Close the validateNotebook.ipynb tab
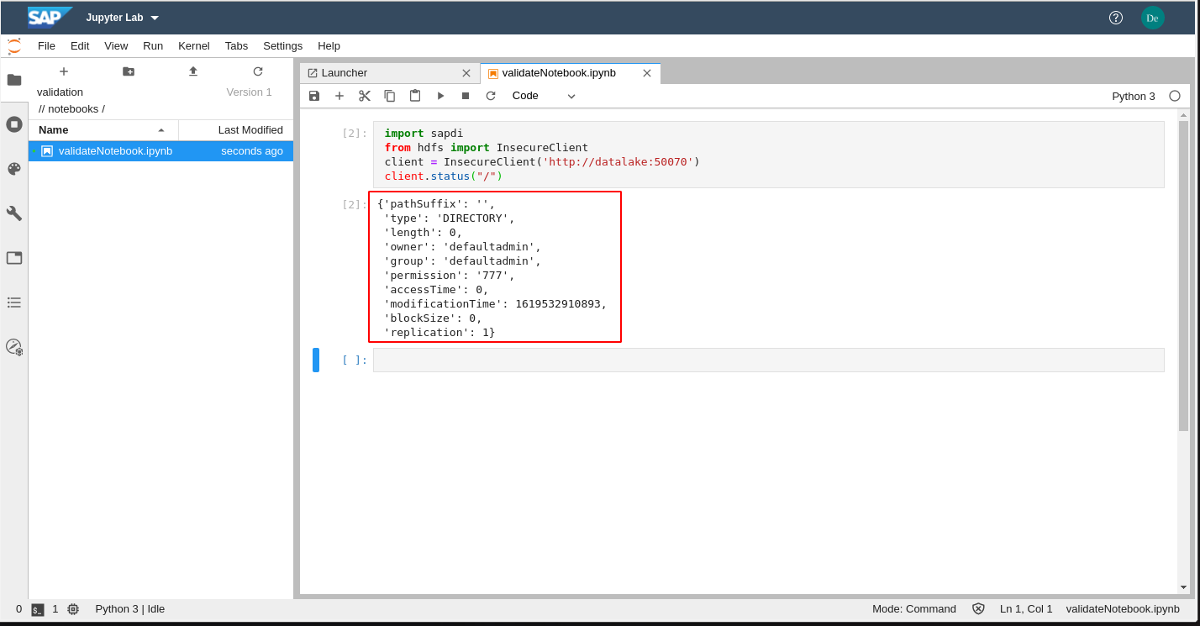The height and width of the screenshot is (626, 1200). (647, 73)
